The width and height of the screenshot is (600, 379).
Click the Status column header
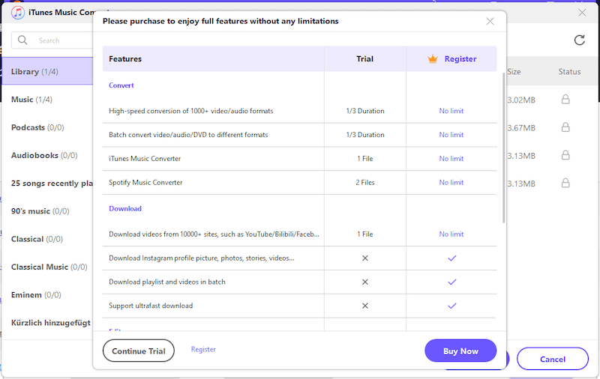569,72
